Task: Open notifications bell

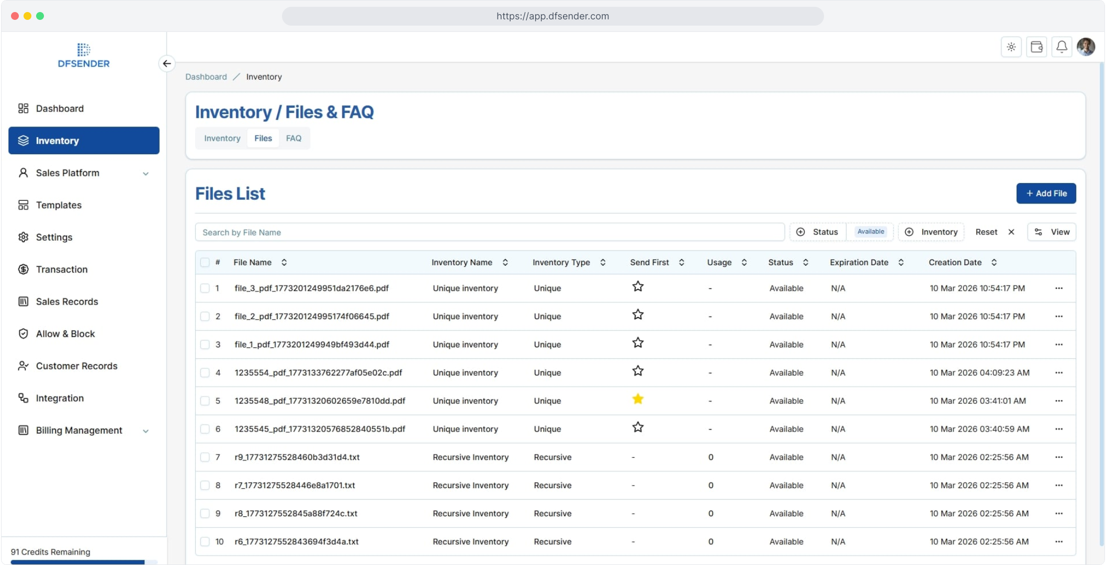Action: 1061,47
